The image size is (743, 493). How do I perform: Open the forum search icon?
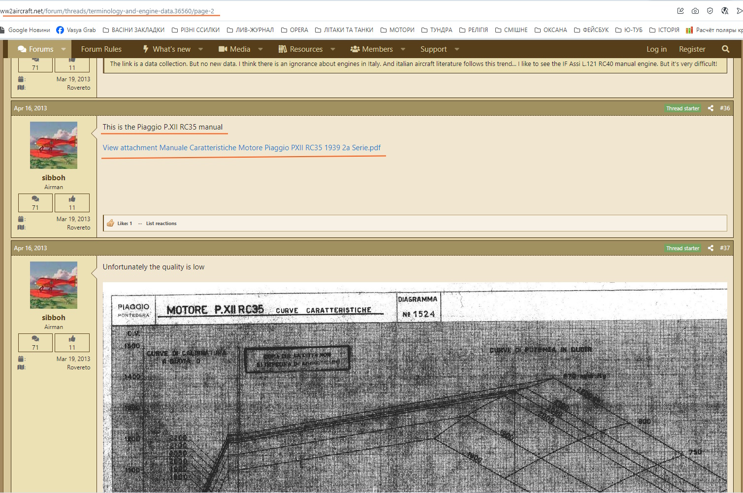[x=725, y=49]
